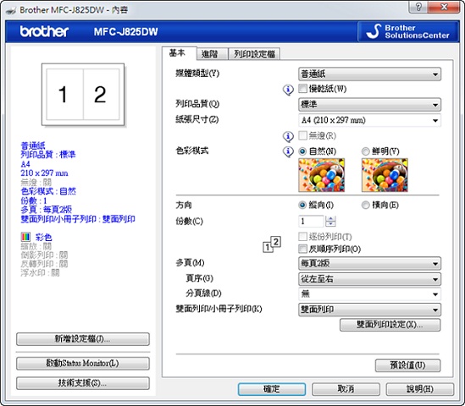Click the 彩色 color bars icon
This screenshot has width=465, height=406.
click(25, 237)
